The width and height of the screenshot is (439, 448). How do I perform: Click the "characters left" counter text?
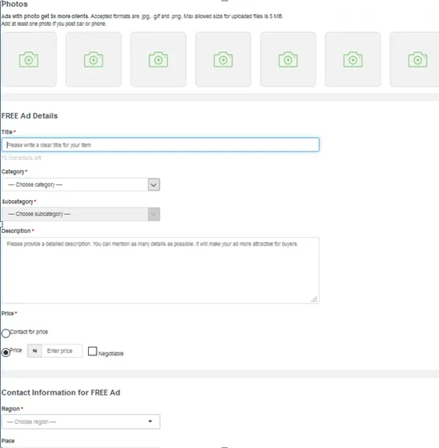click(21, 158)
